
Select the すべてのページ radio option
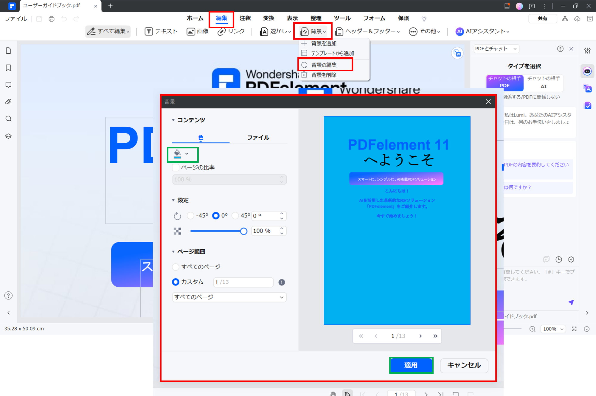tap(176, 267)
